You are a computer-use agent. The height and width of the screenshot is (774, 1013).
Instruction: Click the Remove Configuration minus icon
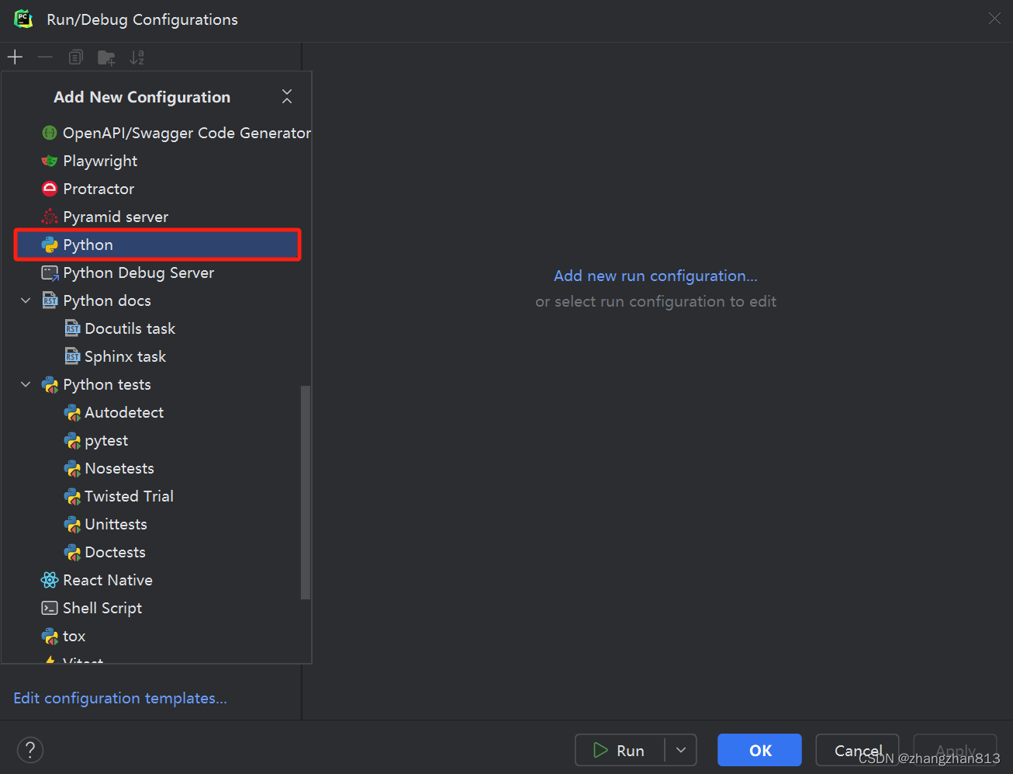click(x=45, y=57)
